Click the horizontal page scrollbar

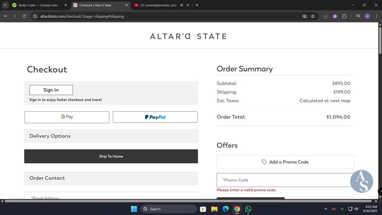pos(188,201)
